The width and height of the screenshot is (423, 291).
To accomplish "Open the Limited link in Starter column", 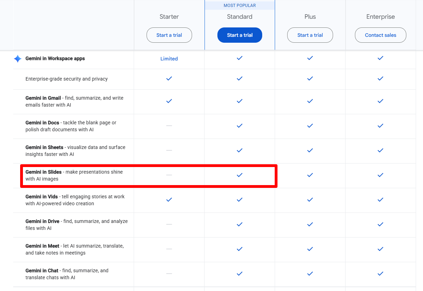I will pos(169,59).
